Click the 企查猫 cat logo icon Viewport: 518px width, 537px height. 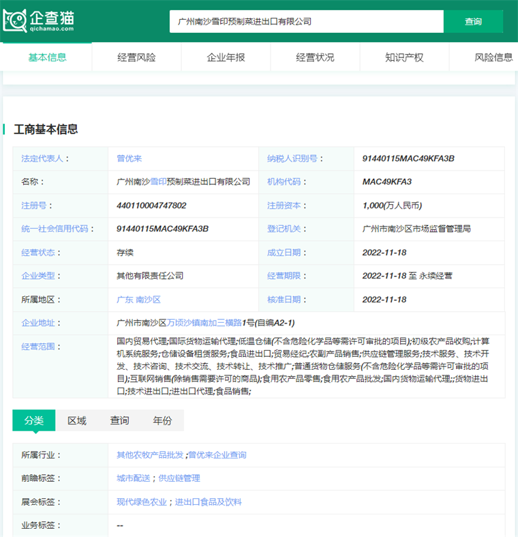click(15, 21)
